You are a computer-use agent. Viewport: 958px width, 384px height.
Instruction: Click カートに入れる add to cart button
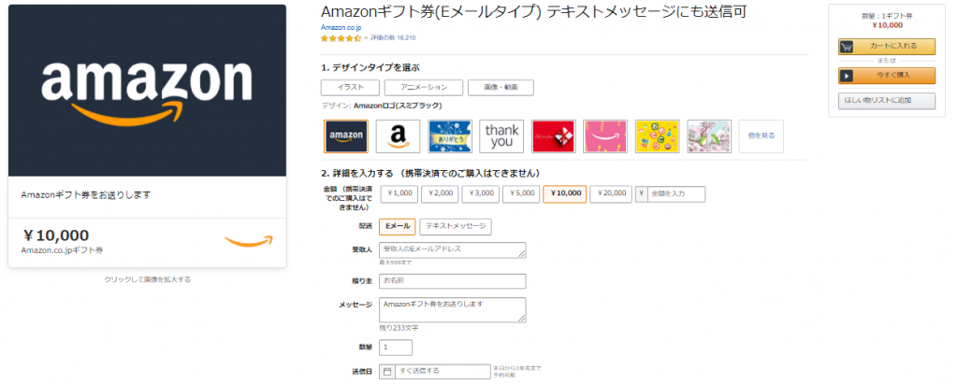coord(886,46)
